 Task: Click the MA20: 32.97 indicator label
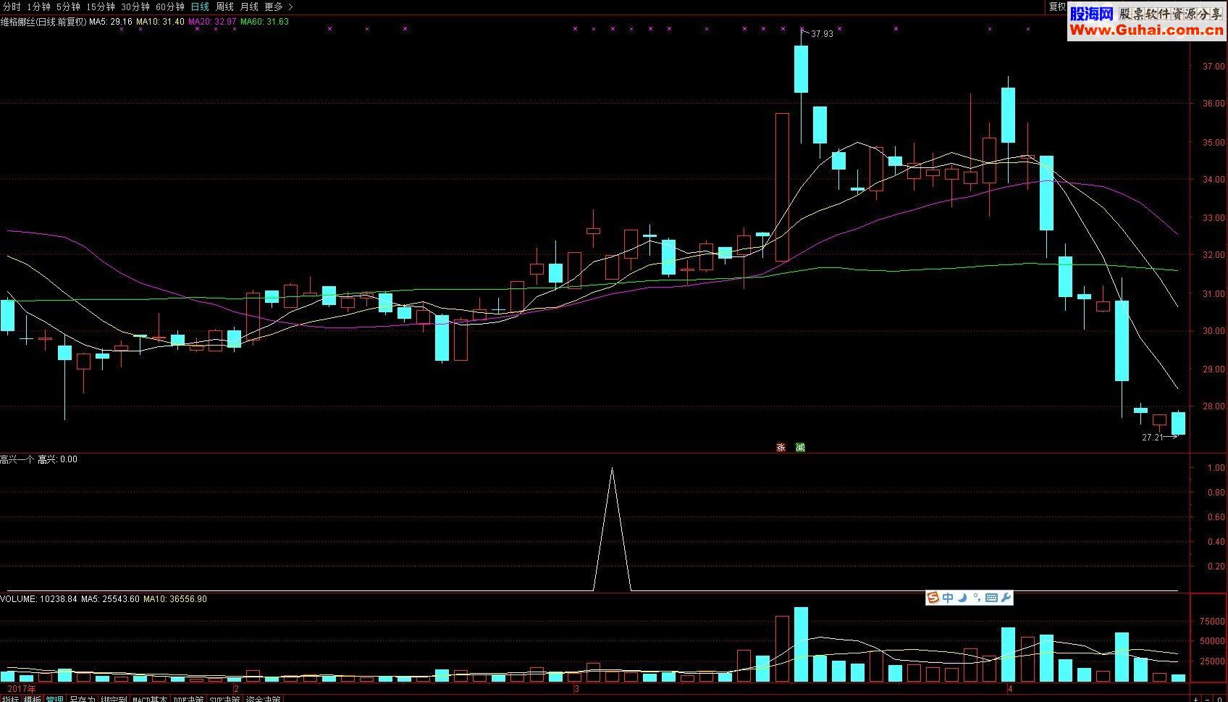point(212,22)
